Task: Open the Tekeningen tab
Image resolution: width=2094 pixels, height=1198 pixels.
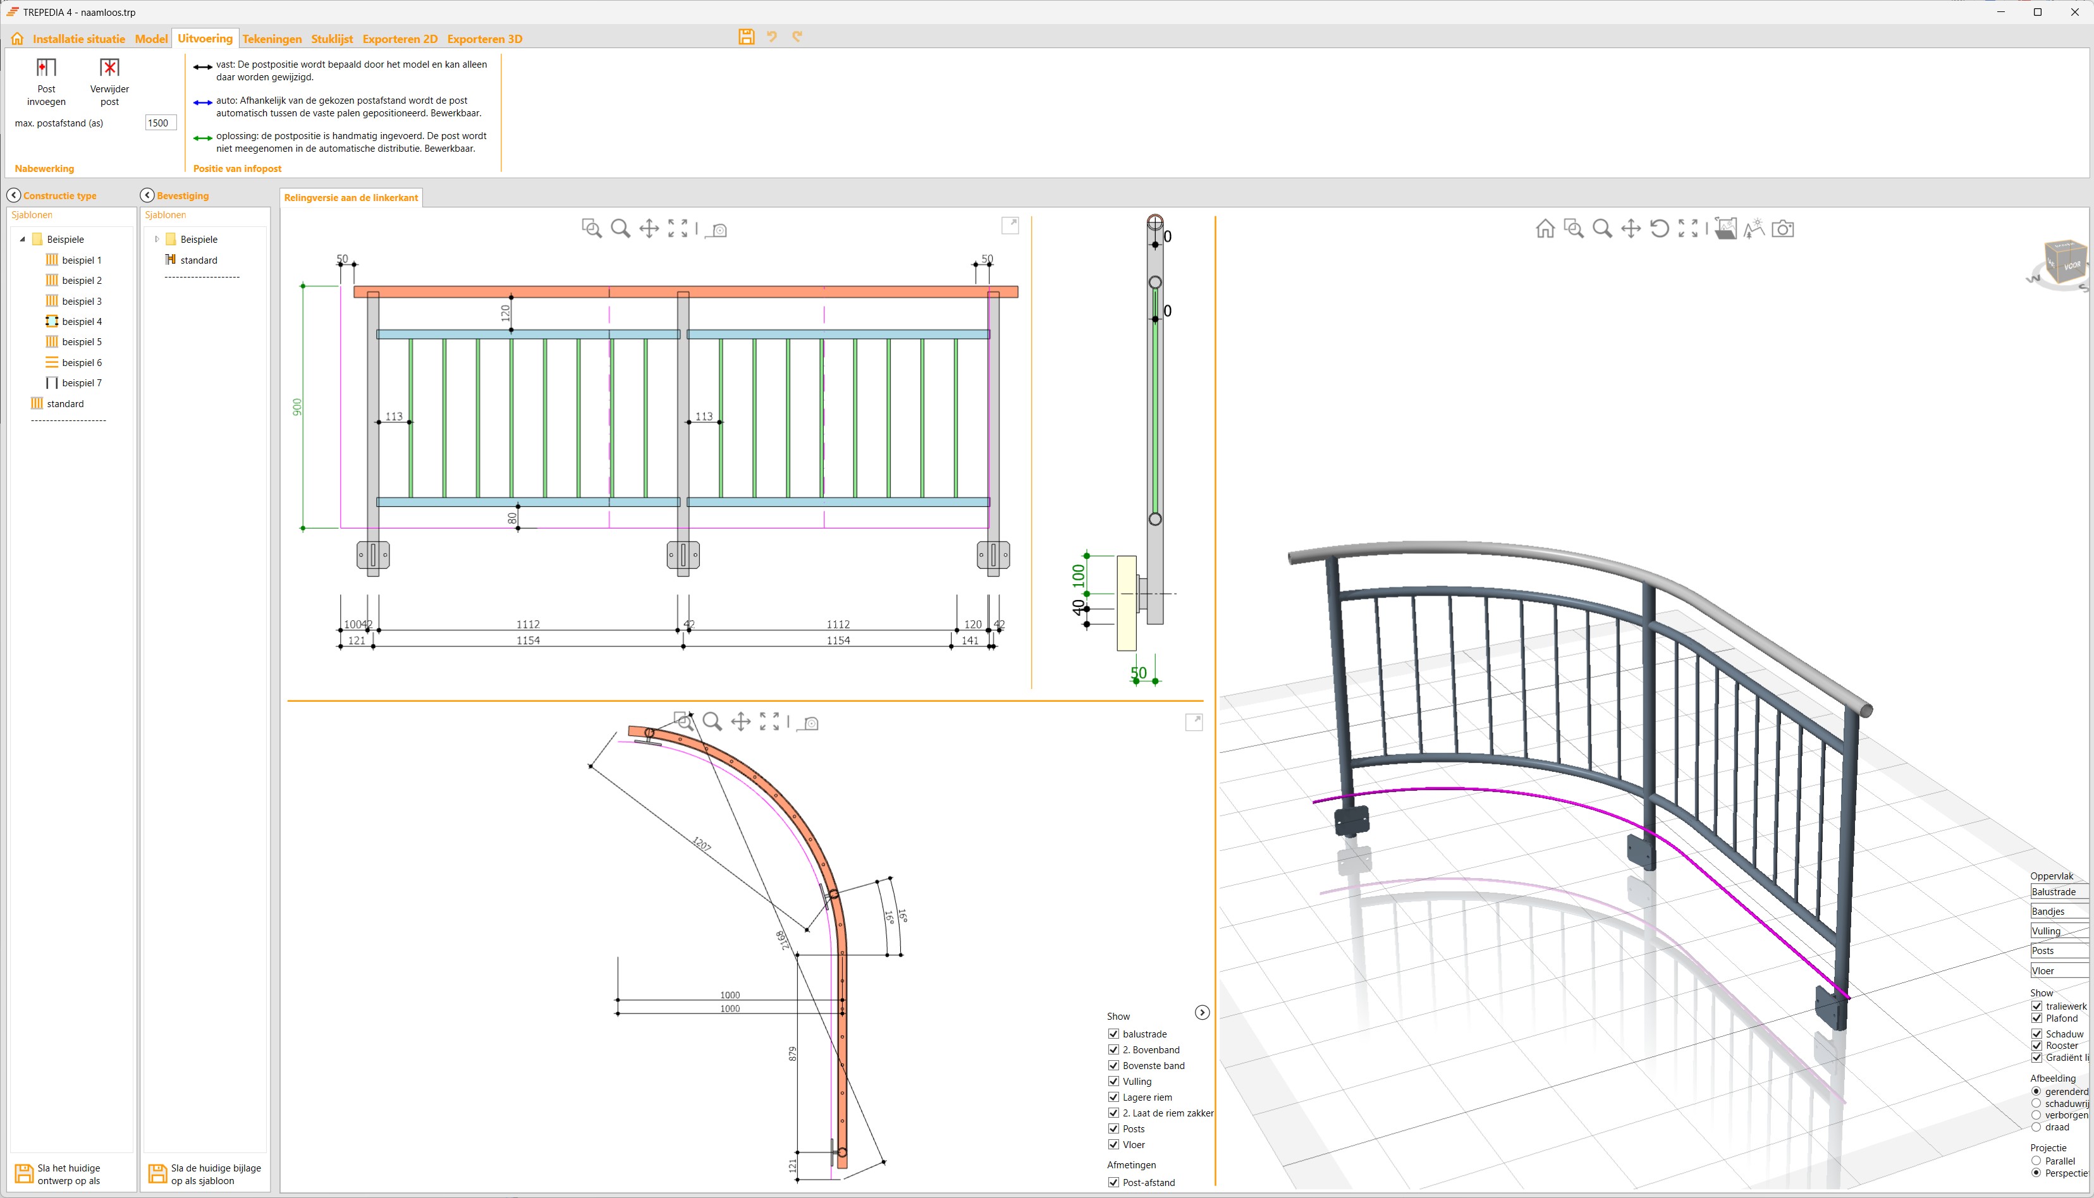Action: pos(271,39)
